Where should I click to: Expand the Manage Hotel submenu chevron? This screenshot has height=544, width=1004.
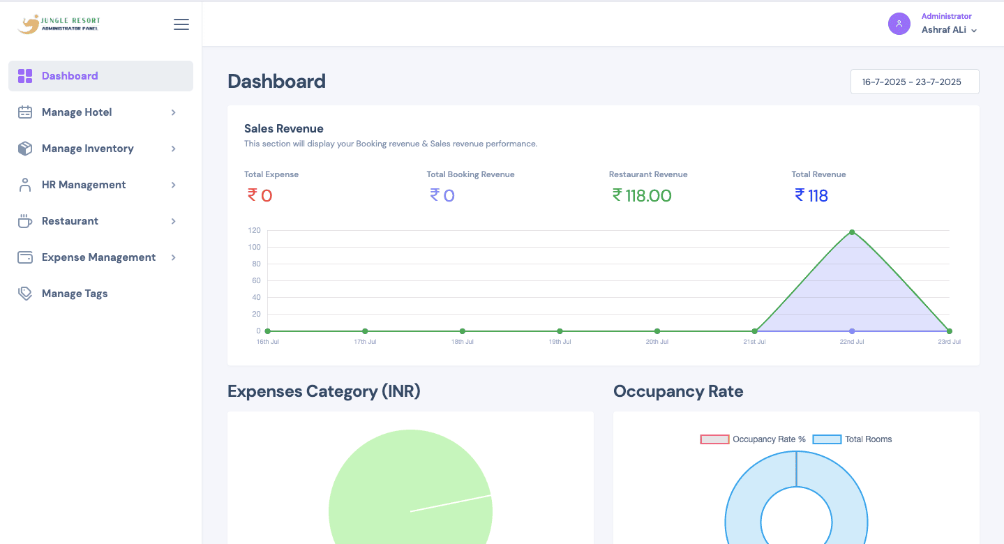tap(174, 112)
